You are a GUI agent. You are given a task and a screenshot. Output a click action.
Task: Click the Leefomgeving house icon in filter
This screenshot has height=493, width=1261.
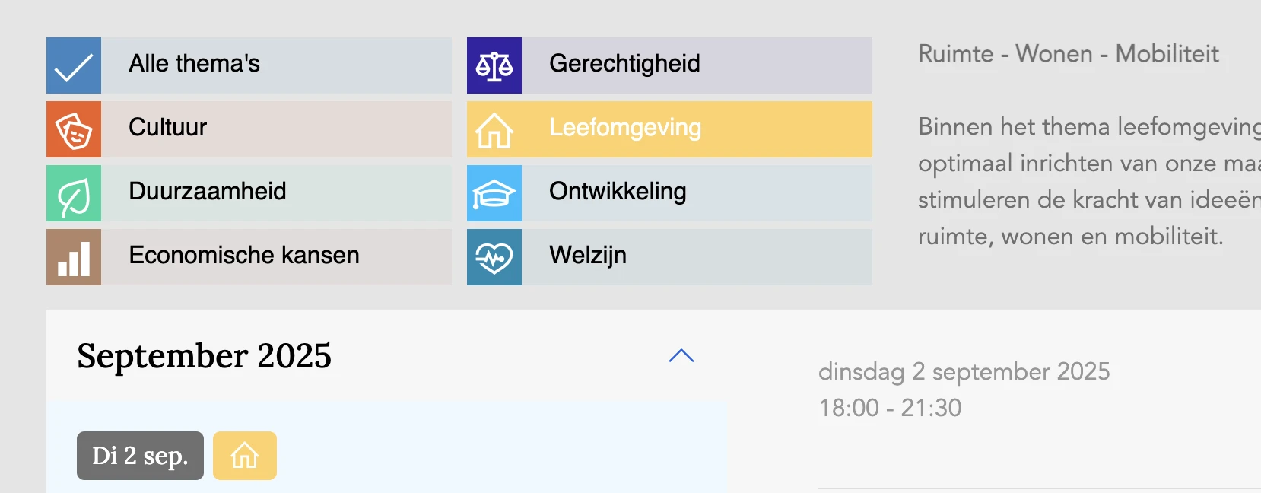pos(494,129)
